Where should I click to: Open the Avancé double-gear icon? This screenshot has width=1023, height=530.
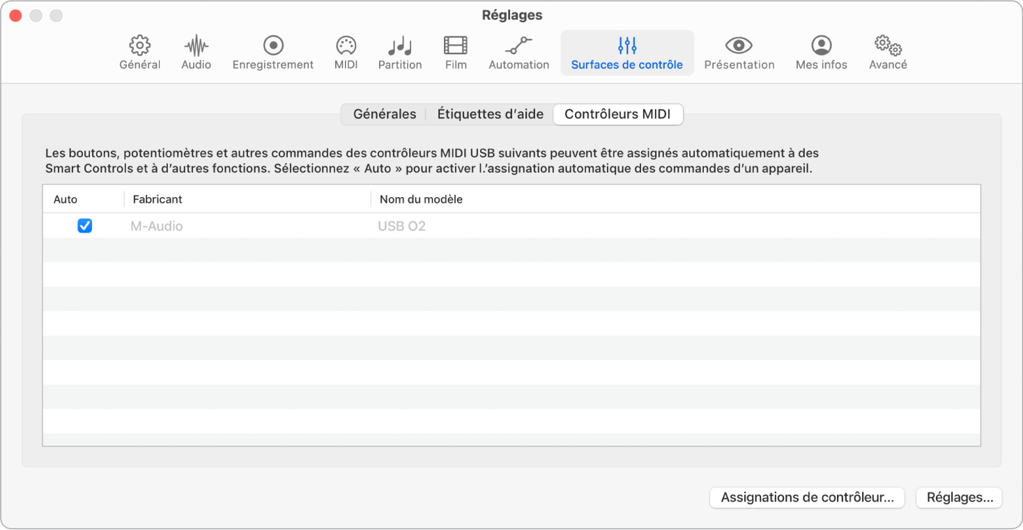click(x=888, y=46)
